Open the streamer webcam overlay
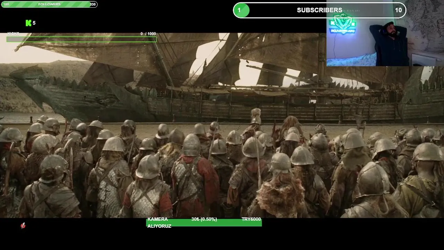This screenshot has width=444, height=250. pos(385,33)
